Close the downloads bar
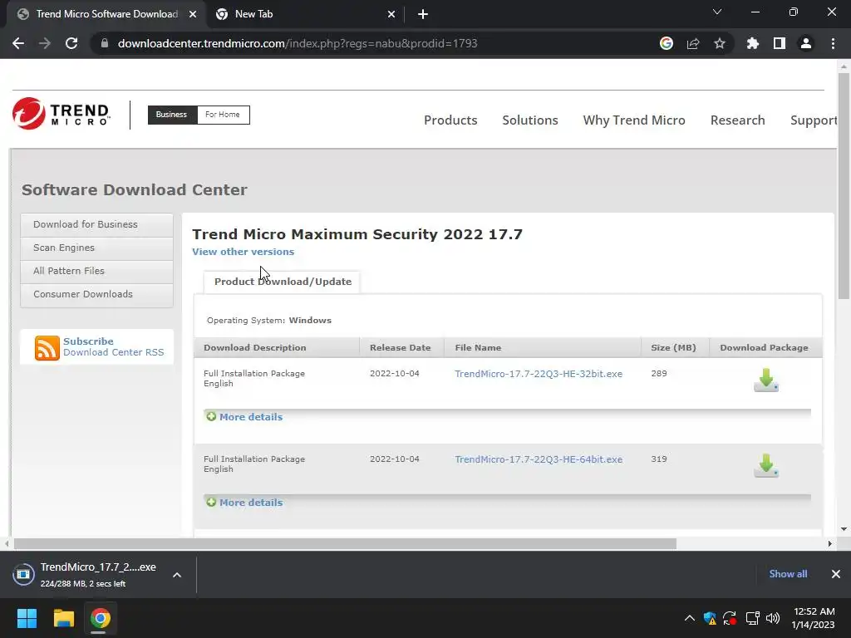This screenshot has height=638, width=851. pos(836,574)
